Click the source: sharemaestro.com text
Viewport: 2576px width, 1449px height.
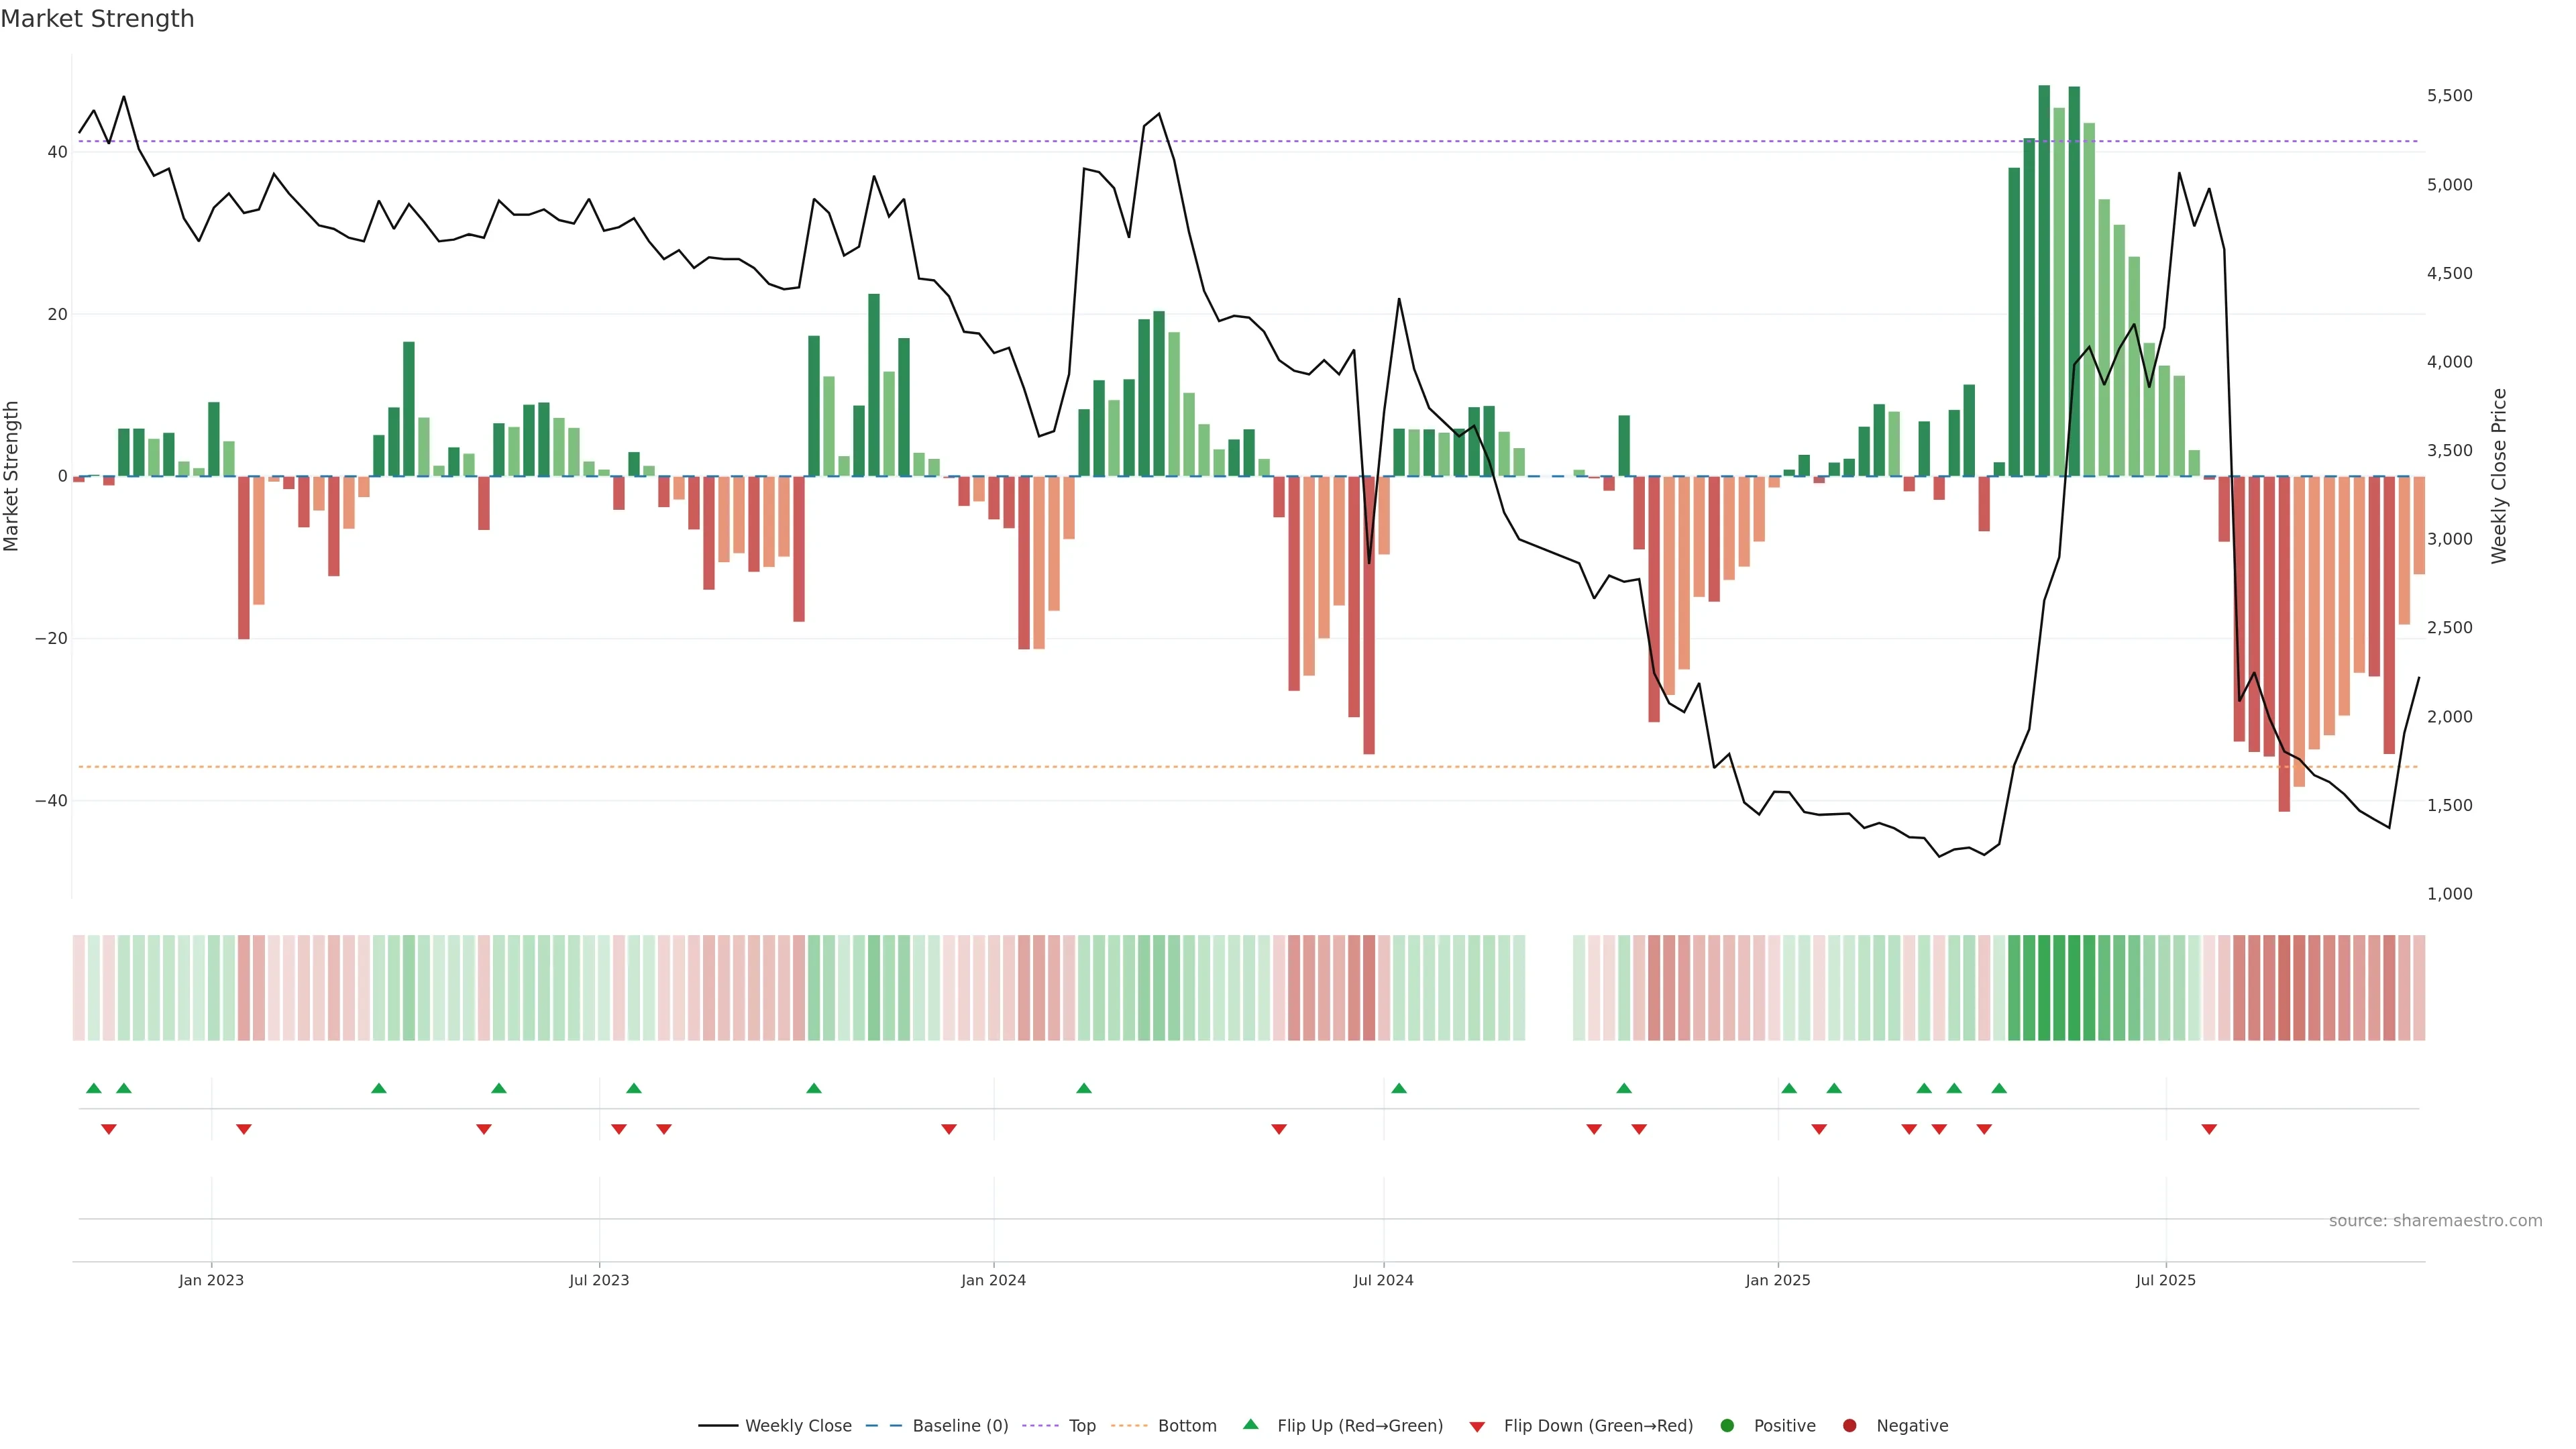[x=2435, y=1221]
